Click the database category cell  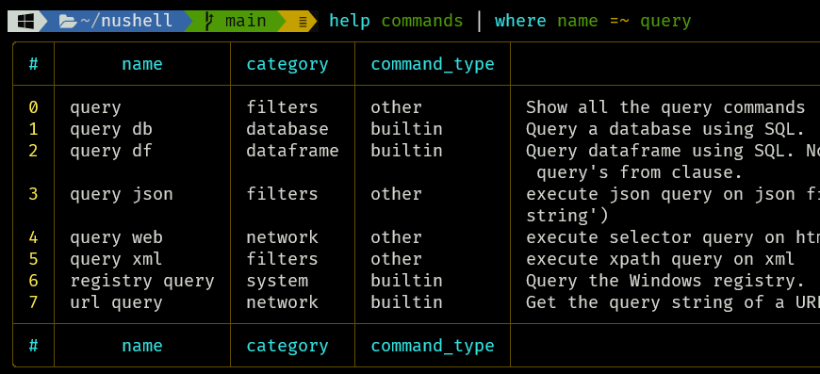(x=287, y=129)
